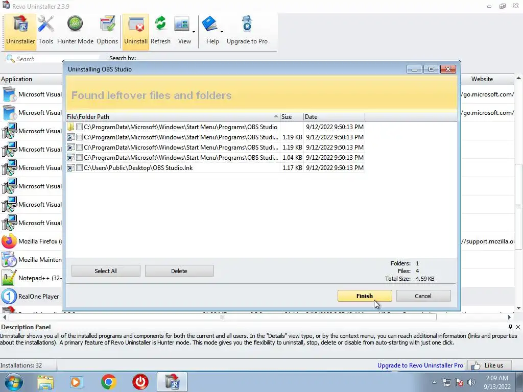This screenshot has height=392, width=523.
Task: Check the OBS Studio.lnk desktop shortcut checkbox
Action: point(79,167)
